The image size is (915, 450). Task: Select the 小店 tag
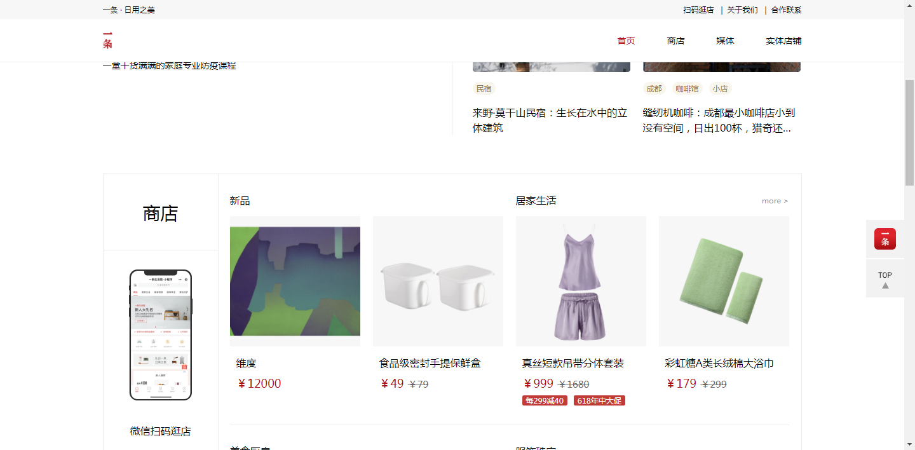720,89
